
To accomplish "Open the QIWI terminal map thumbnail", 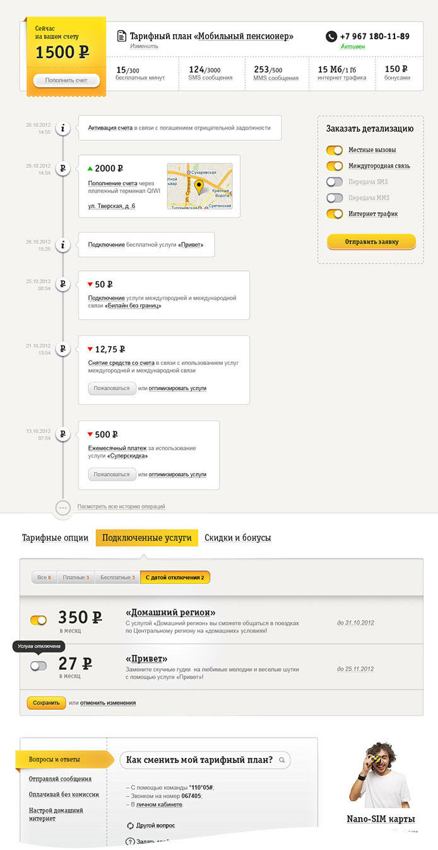I will coord(199,186).
